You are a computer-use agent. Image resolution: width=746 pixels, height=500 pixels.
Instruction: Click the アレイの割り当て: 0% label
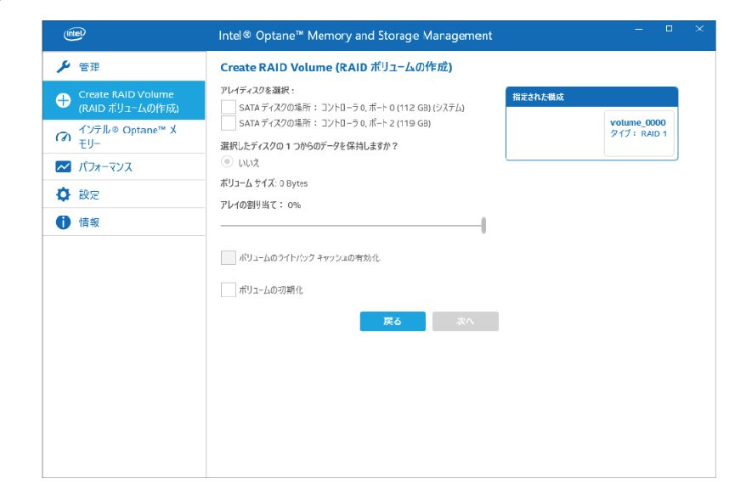[x=261, y=205]
